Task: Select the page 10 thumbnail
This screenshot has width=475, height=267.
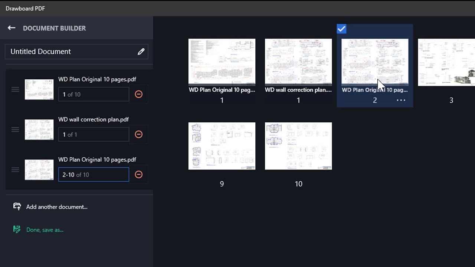Action: point(298,146)
